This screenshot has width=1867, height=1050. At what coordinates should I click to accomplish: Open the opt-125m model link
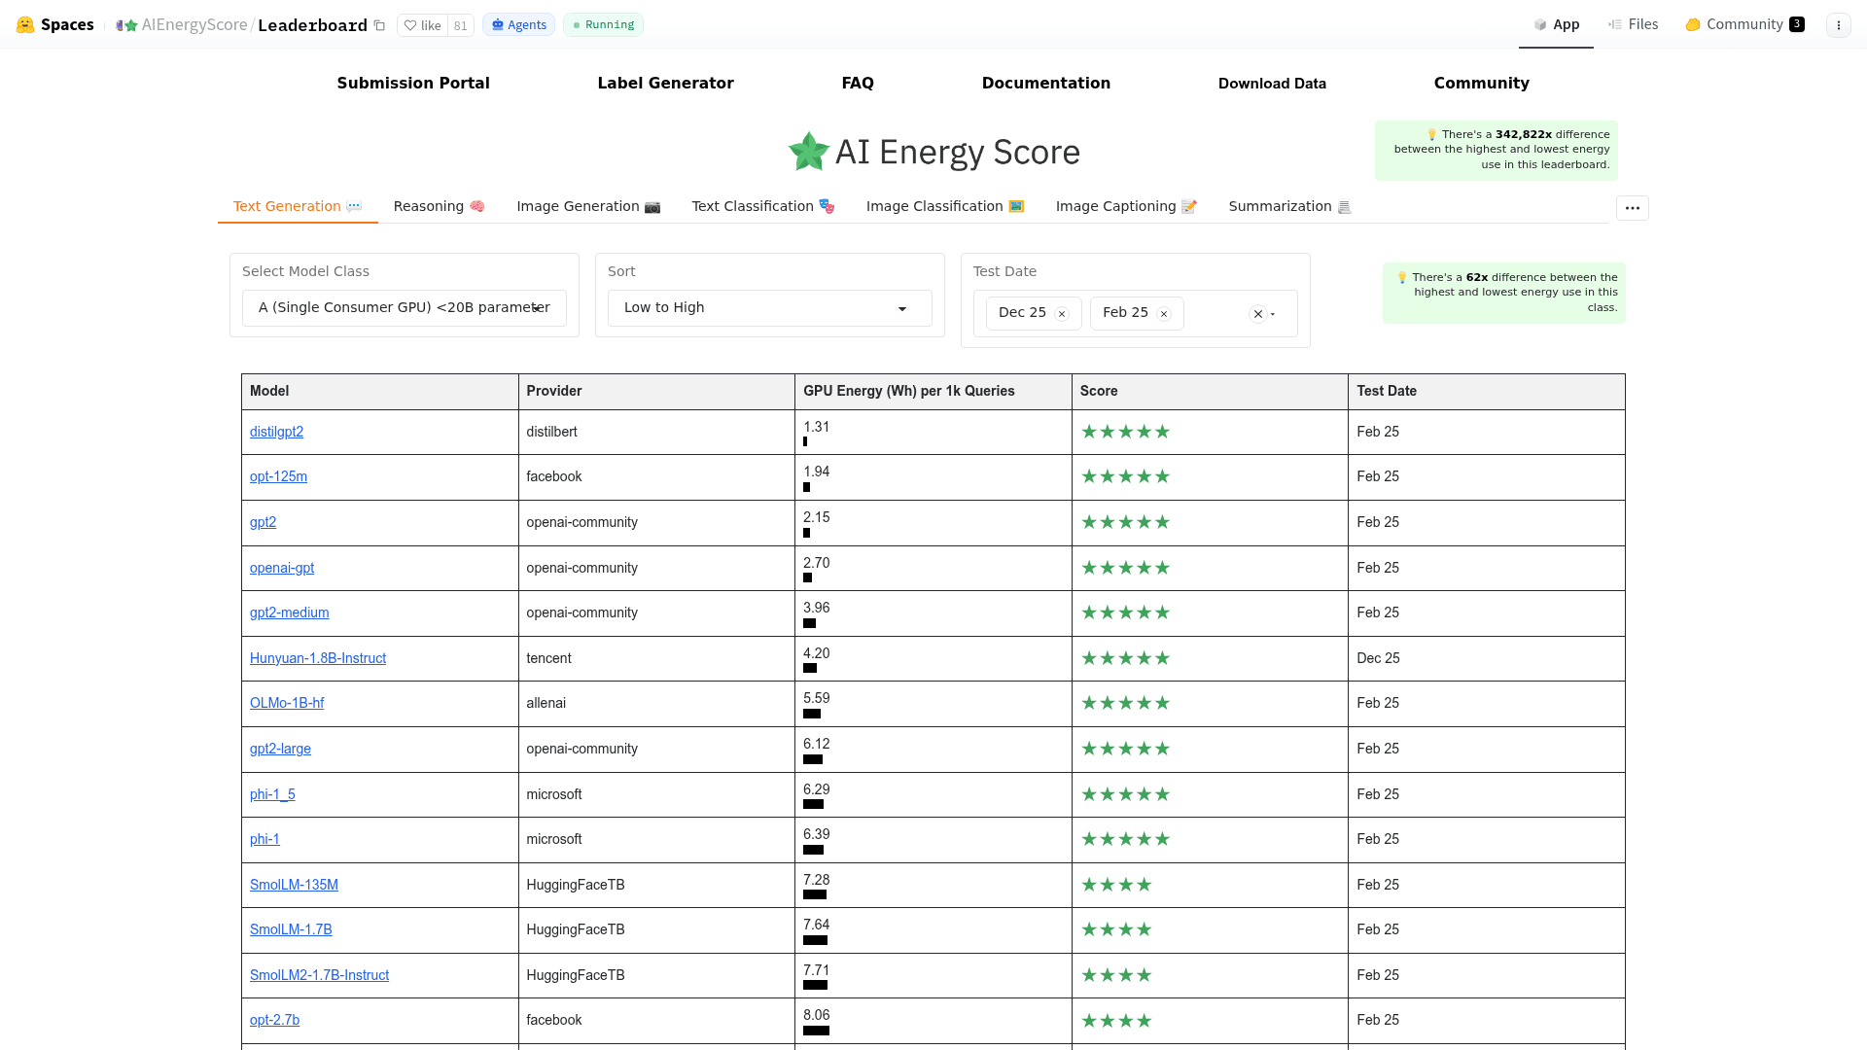[278, 476]
